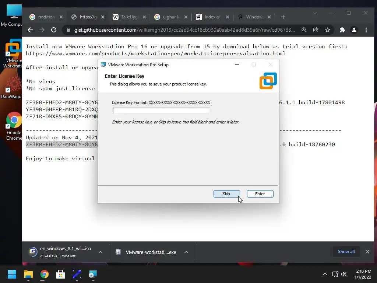Image resolution: width=377 pixels, height=283 pixels.
Task: Go back in Chrome browser
Action: pyautogui.click(x=30, y=30)
